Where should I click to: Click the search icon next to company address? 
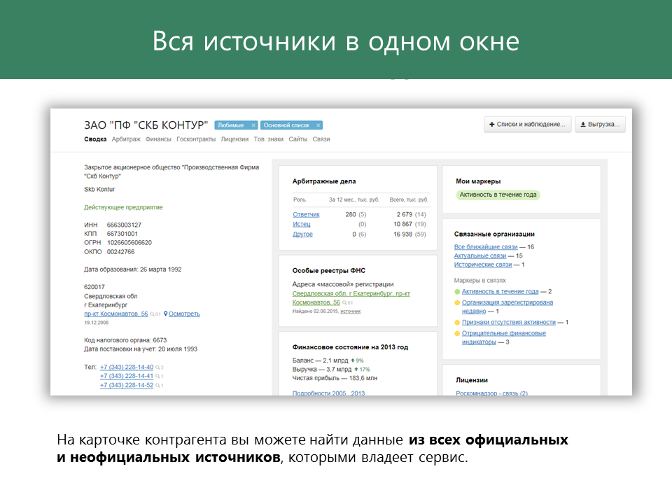click(x=153, y=314)
